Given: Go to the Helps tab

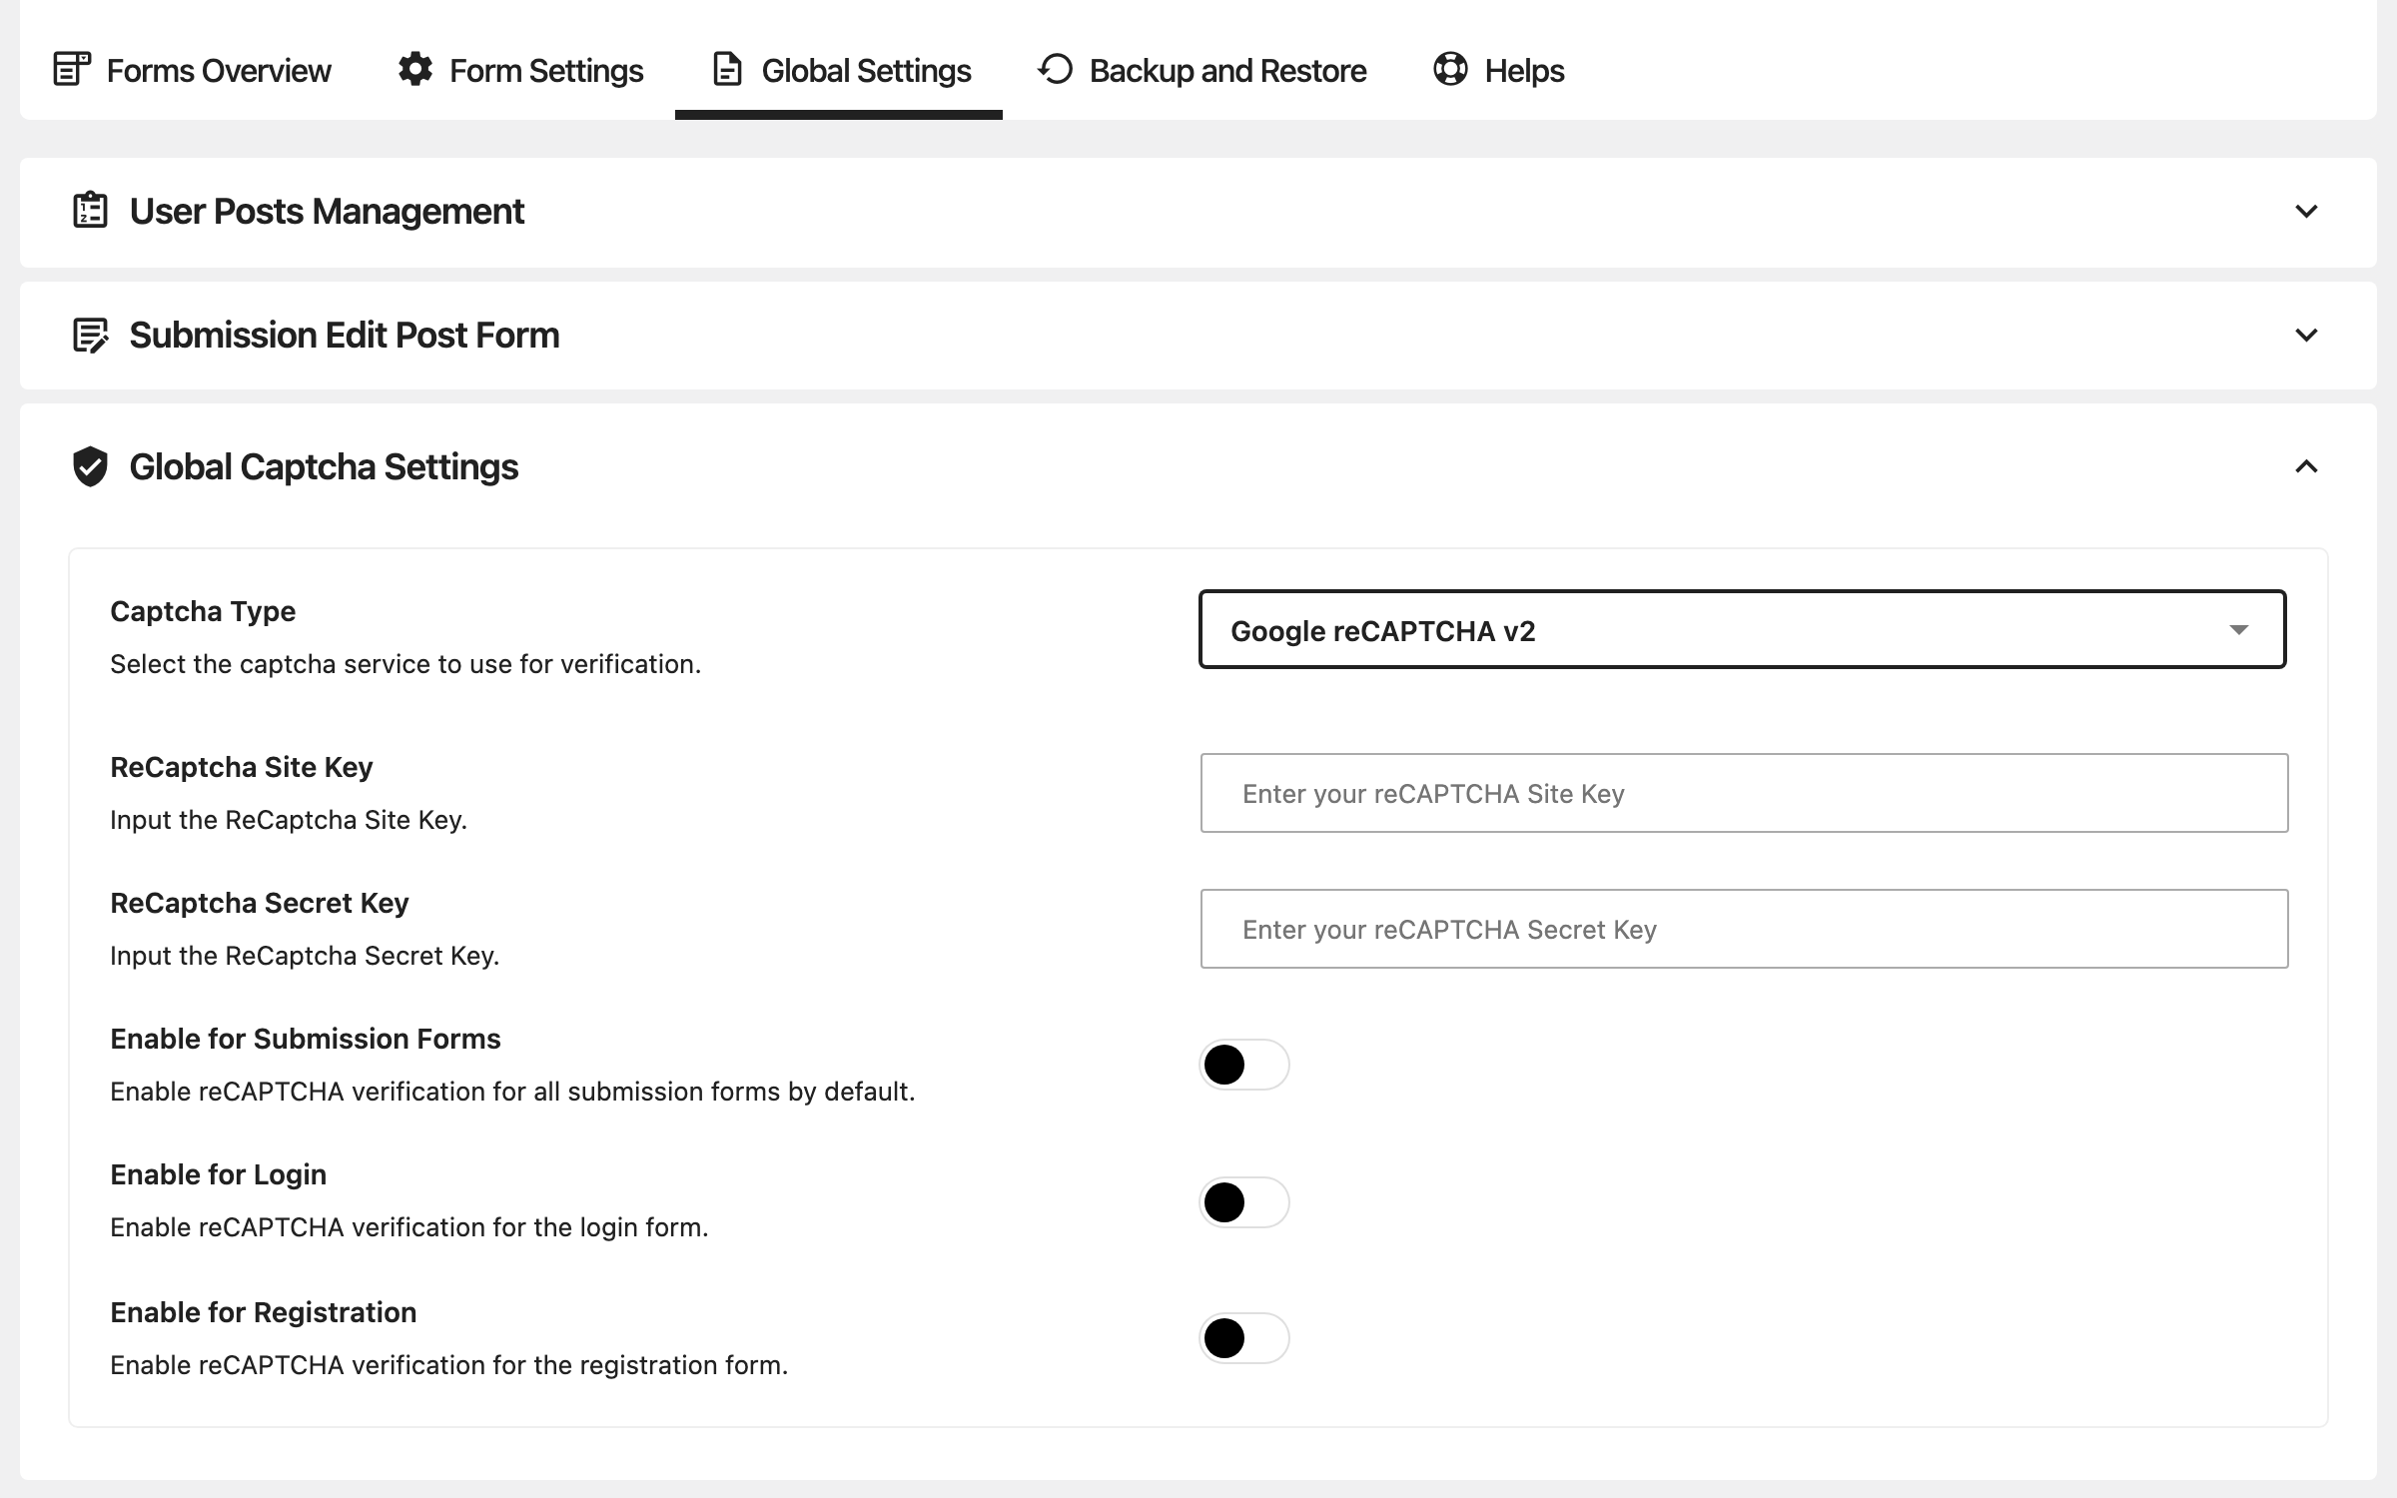Looking at the screenshot, I should (x=1498, y=70).
